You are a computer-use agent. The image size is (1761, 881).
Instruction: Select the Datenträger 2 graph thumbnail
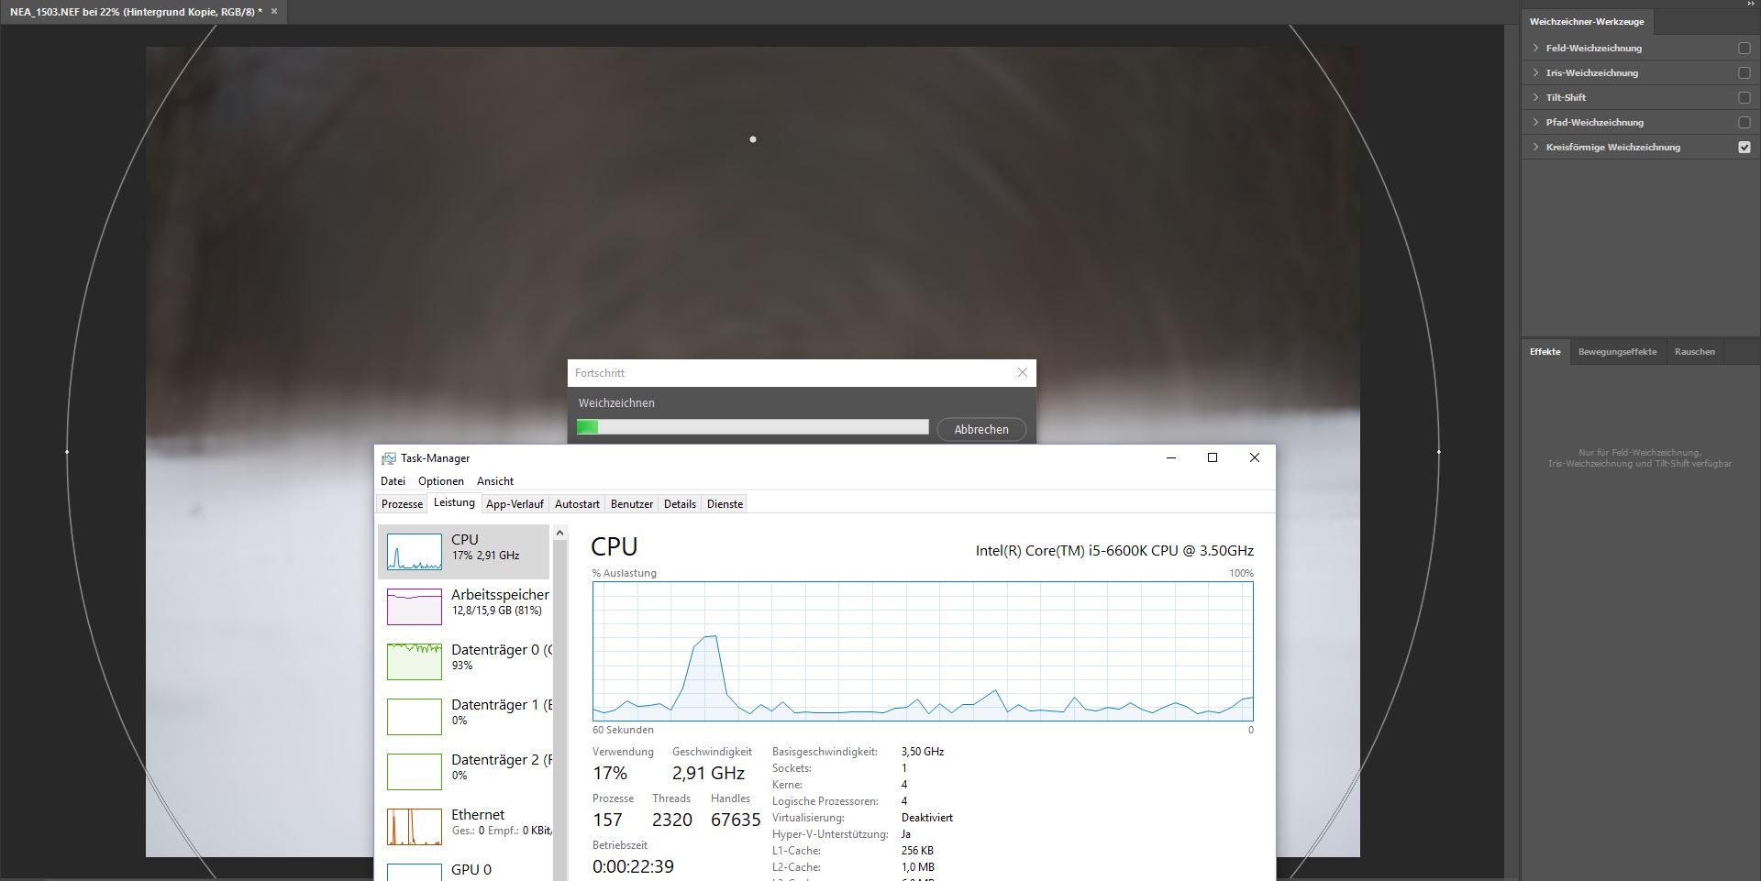415,772
